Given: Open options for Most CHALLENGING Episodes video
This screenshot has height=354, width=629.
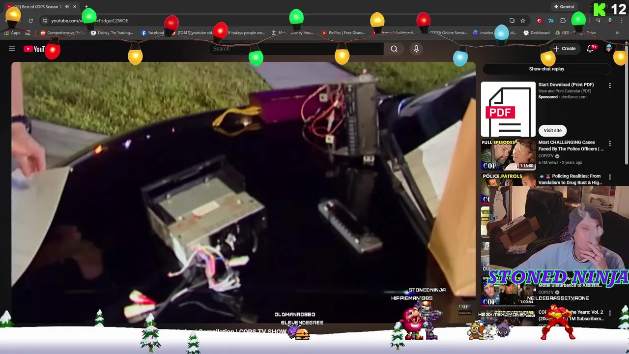Looking at the screenshot, I should (x=610, y=144).
